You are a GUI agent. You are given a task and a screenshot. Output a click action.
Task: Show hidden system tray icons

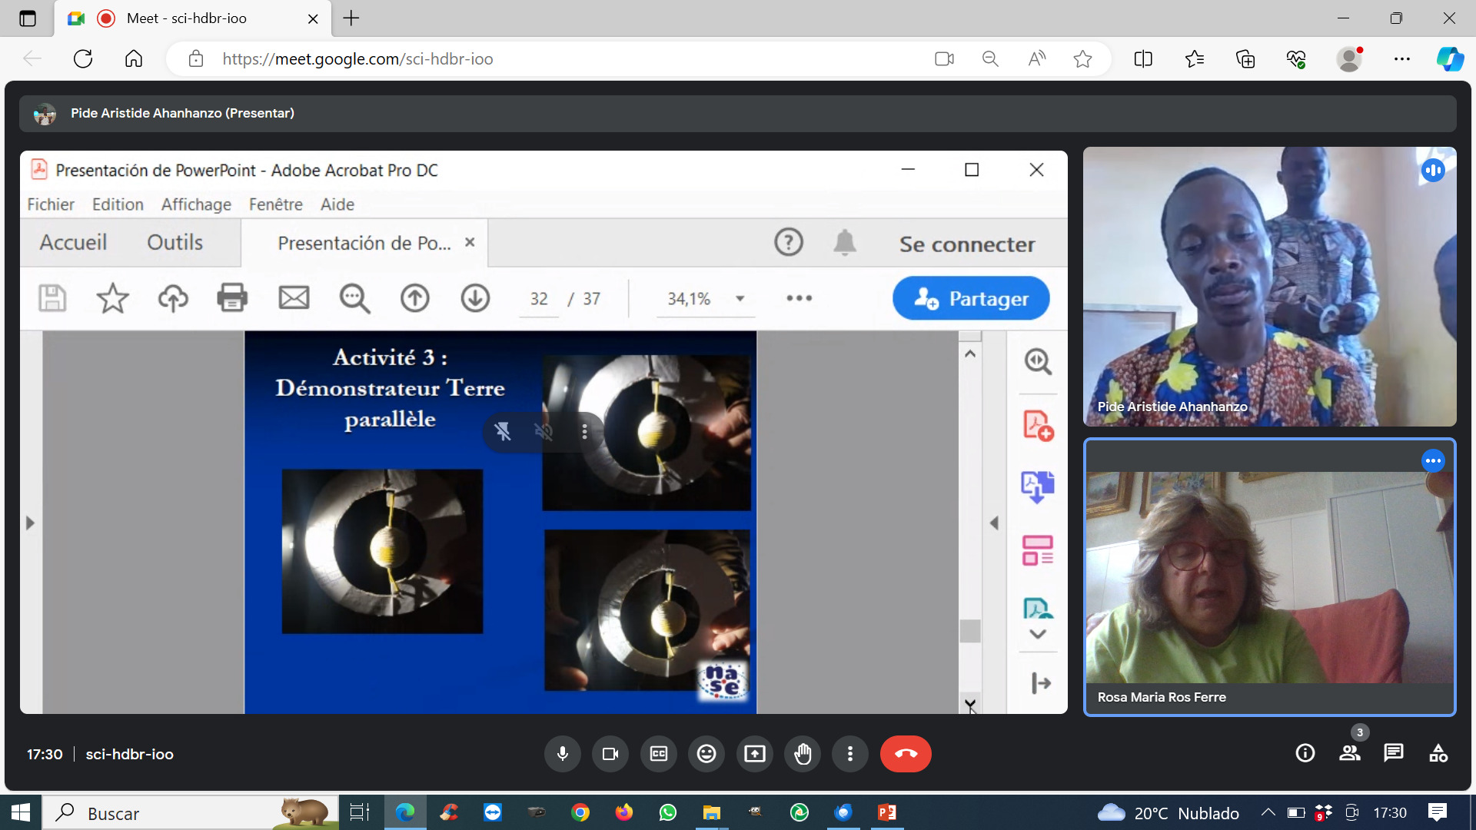point(1268,812)
